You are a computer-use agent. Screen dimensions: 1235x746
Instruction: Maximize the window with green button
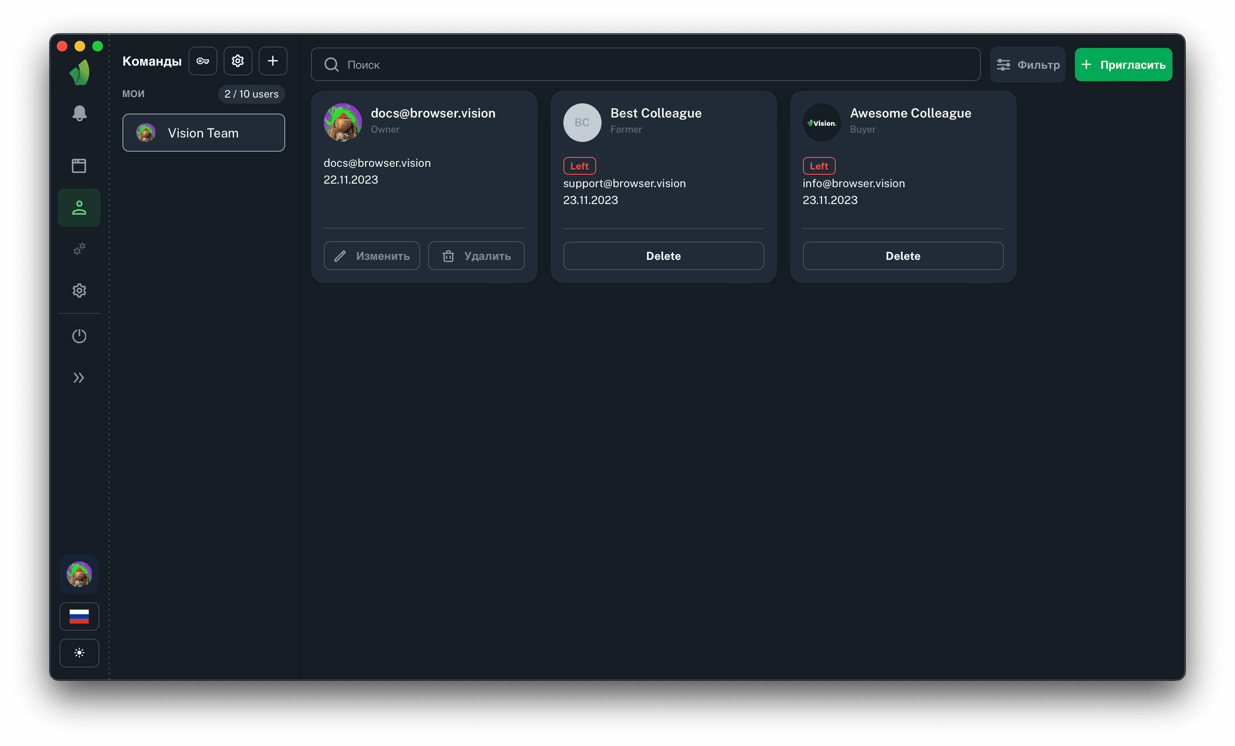(x=98, y=46)
